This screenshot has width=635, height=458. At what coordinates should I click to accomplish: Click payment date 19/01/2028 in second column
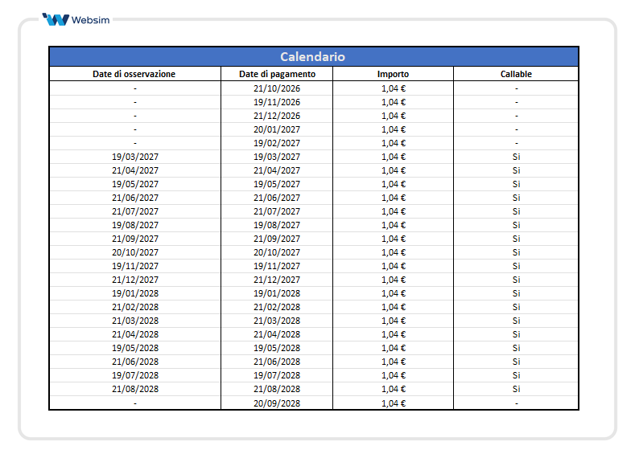tap(277, 293)
